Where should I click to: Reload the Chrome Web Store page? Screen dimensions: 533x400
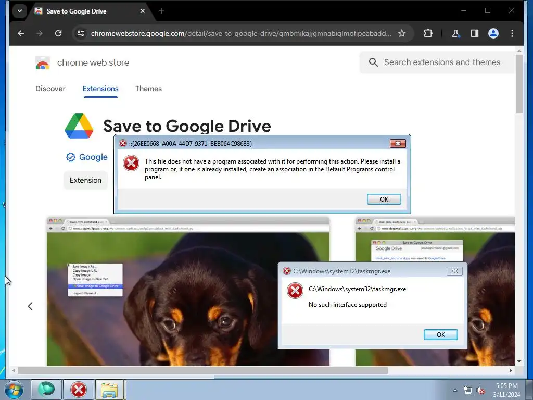click(58, 33)
